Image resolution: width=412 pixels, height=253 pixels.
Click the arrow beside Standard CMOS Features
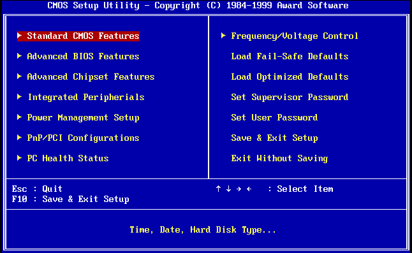pyautogui.click(x=19, y=36)
